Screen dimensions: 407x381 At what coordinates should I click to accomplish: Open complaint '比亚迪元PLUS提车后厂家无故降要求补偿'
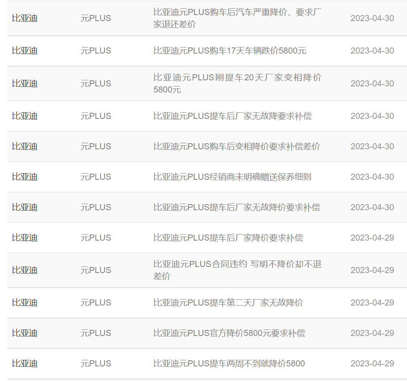232,116
